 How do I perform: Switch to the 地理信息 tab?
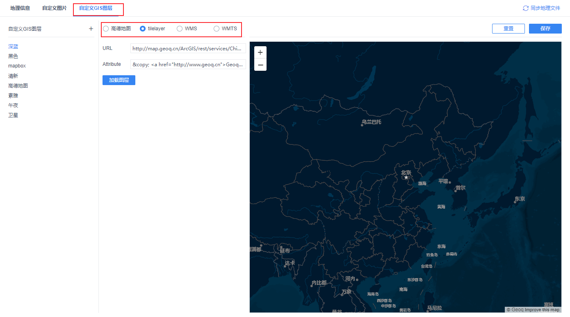(20, 8)
